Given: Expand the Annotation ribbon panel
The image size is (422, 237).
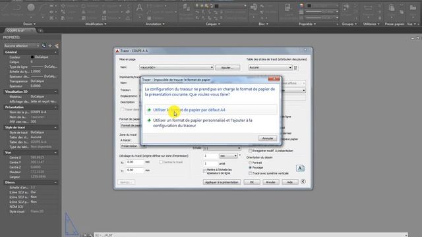Looking at the screenshot, I should [155, 24].
